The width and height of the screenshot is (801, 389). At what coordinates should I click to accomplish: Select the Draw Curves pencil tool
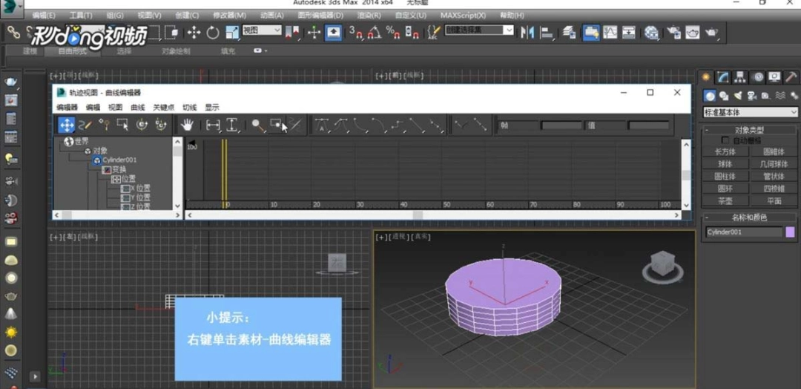85,125
